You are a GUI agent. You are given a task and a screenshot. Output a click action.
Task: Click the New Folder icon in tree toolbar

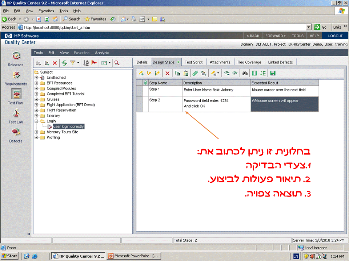pos(38,63)
